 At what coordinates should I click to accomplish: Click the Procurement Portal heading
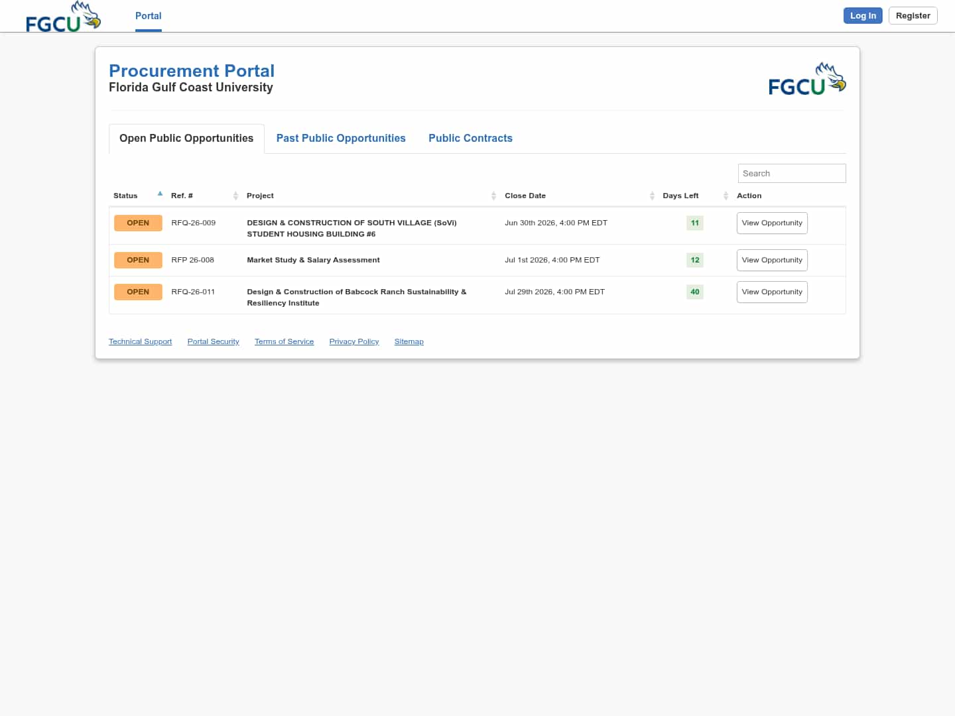coord(192,71)
